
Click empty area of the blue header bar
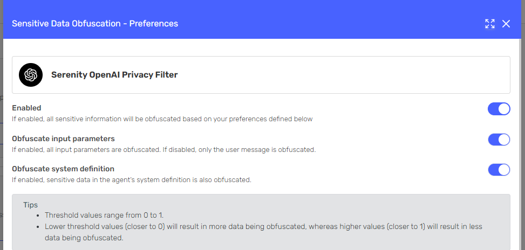(318, 24)
